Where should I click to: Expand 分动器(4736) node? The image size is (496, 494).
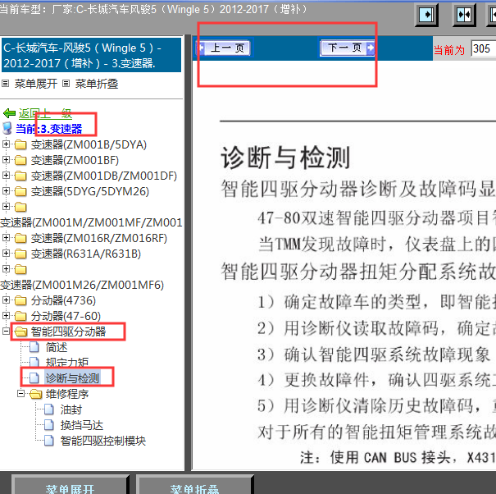coord(6,300)
